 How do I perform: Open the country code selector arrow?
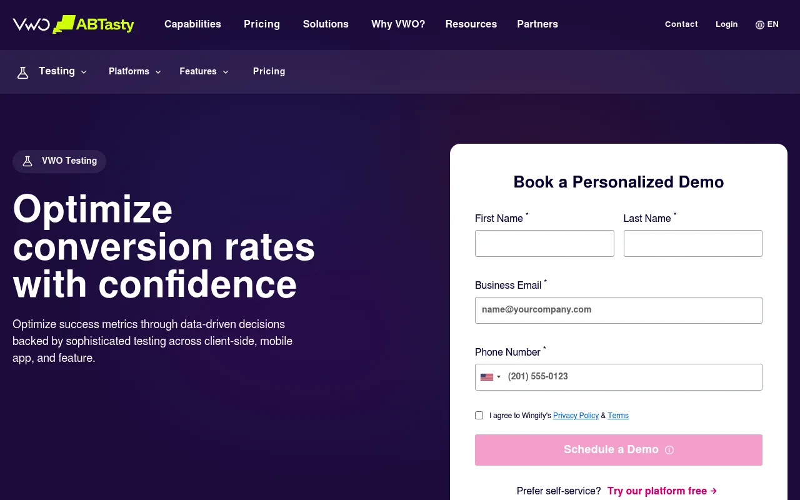pyautogui.click(x=499, y=377)
